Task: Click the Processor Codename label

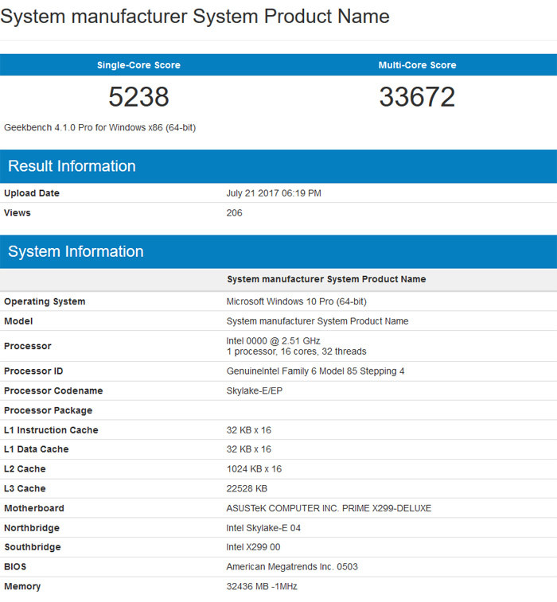Action: 53,390
